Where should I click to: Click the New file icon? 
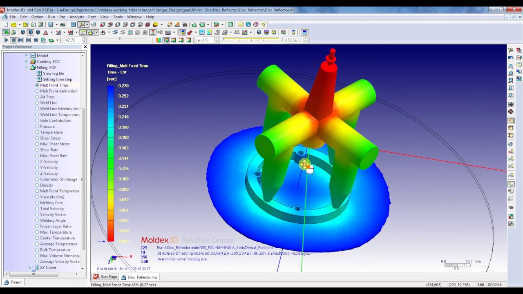pyautogui.click(x=5, y=24)
